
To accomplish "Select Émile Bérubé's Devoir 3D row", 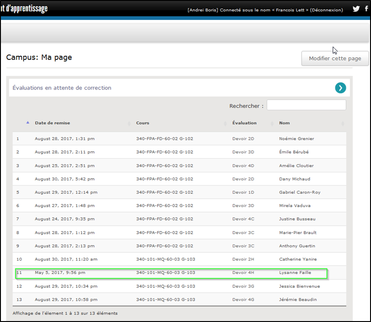I will tap(171, 152).
